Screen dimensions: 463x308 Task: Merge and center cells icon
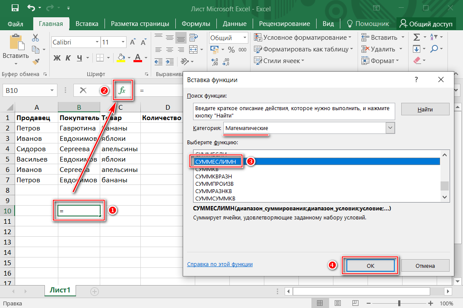click(x=193, y=50)
